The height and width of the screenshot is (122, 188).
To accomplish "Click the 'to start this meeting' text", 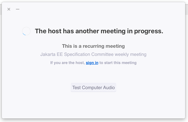I will tap(118, 63).
